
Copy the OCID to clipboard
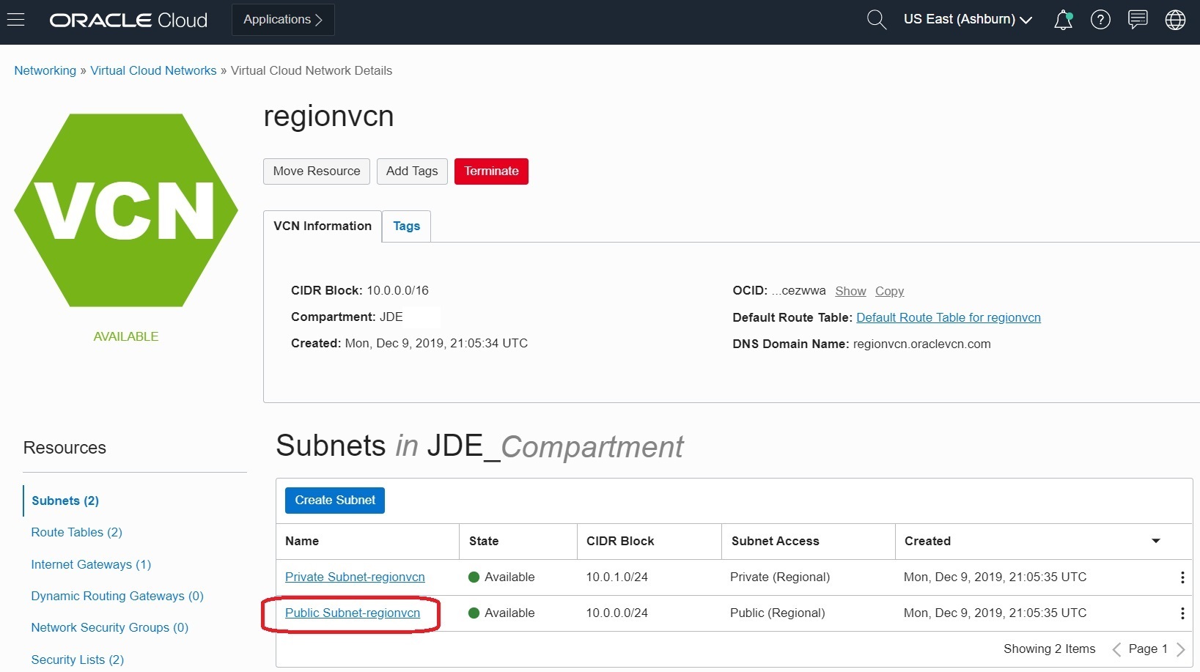point(889,291)
